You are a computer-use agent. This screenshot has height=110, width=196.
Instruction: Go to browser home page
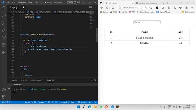click(113, 8)
